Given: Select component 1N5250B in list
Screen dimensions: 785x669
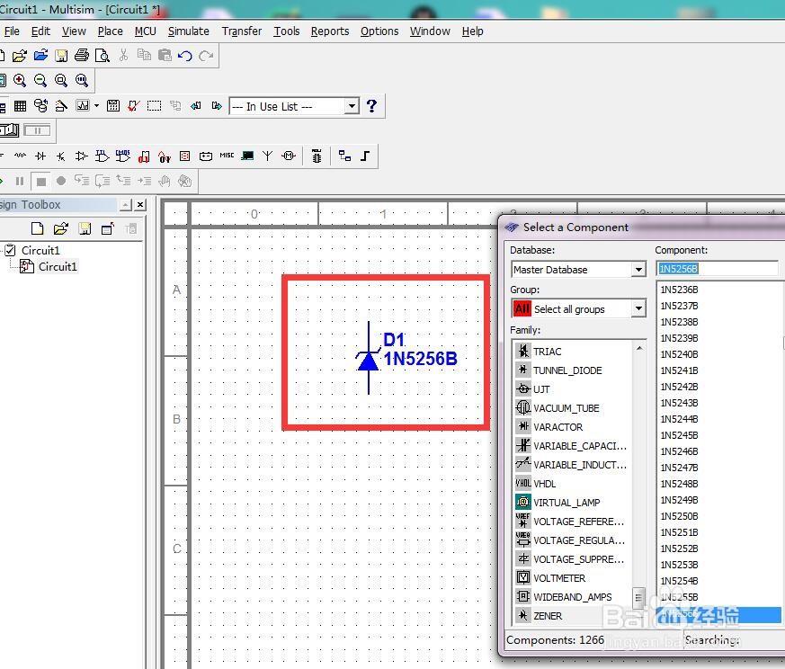Looking at the screenshot, I should (x=680, y=516).
